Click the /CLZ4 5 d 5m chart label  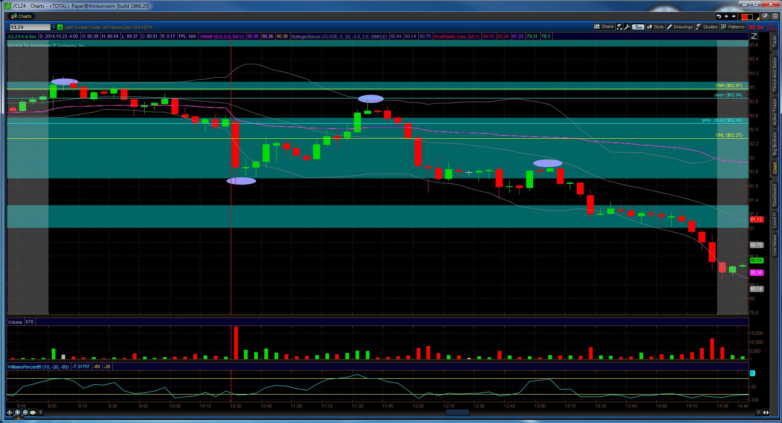coord(22,37)
